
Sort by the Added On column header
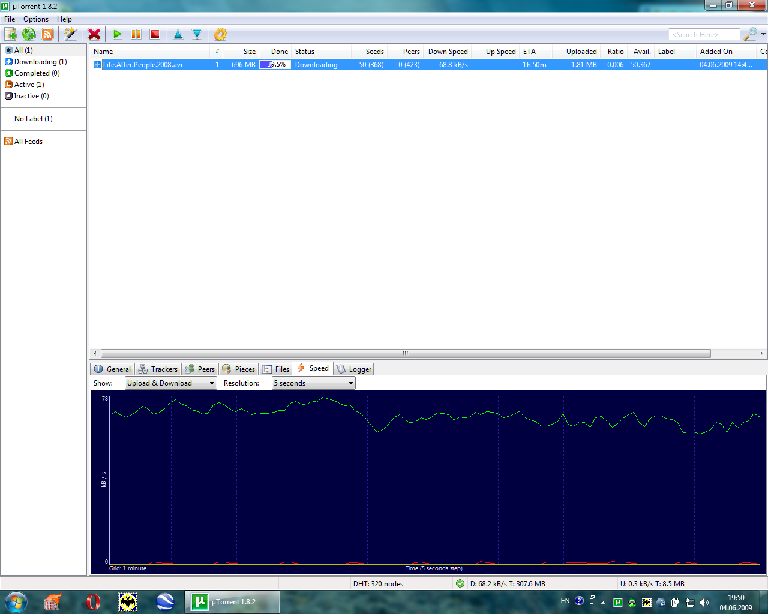pos(726,52)
